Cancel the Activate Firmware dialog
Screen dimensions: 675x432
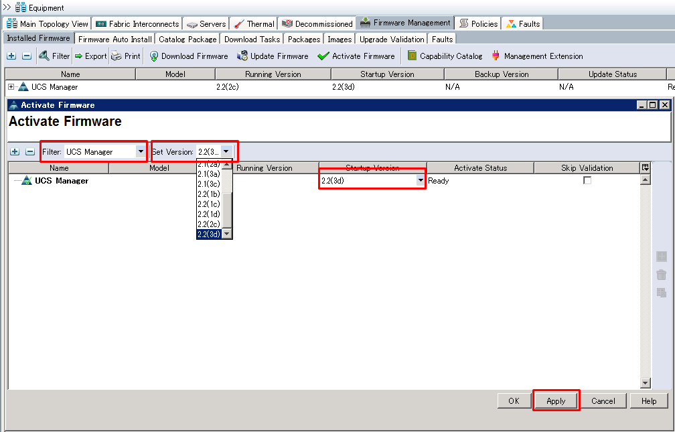pyautogui.click(x=603, y=401)
